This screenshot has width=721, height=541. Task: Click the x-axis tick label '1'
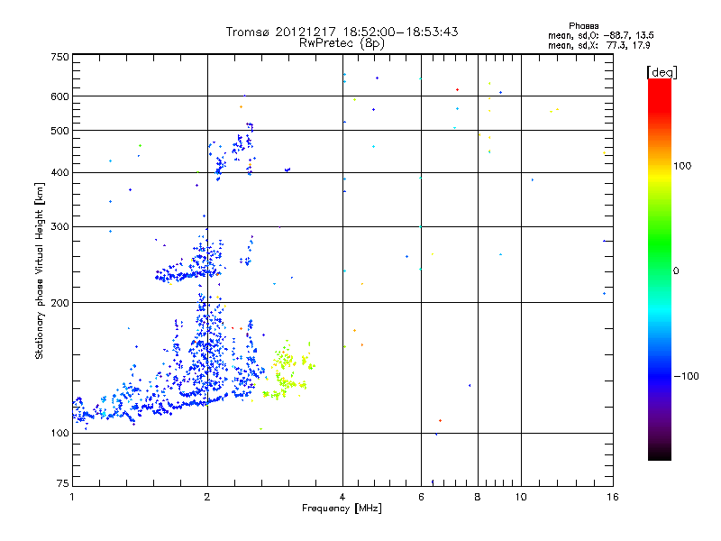[72, 497]
